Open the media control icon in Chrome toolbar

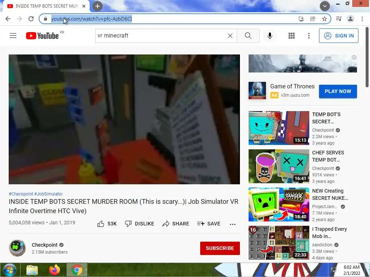[339, 19]
